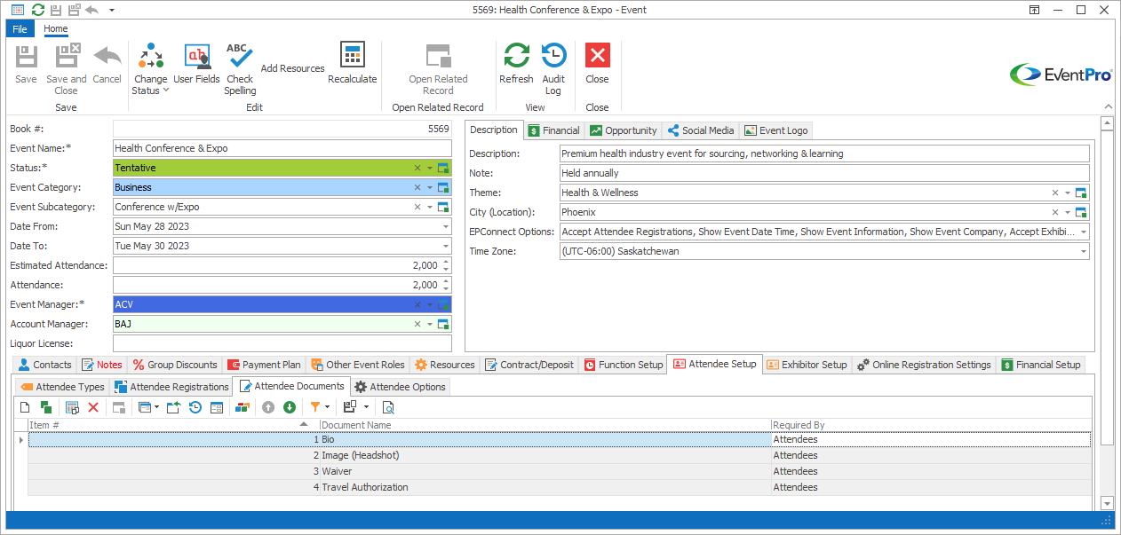1121x535 pixels.
Task: Clear the Status field with its X
Action: tap(417, 168)
